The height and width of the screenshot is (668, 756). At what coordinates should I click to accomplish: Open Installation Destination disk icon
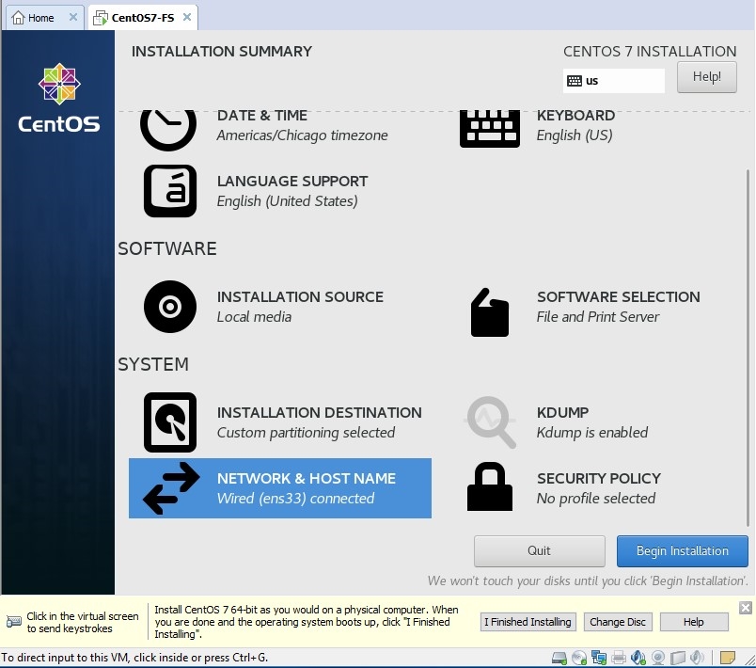pos(170,422)
